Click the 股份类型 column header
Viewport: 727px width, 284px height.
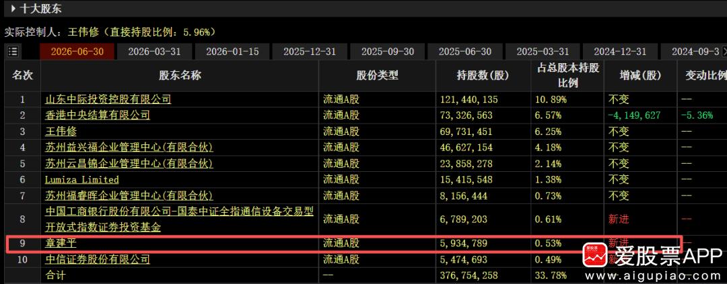click(378, 75)
